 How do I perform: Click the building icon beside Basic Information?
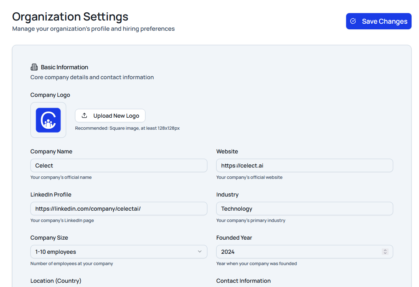point(34,67)
